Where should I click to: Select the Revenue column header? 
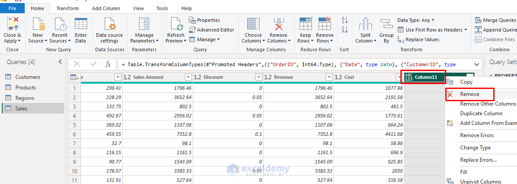[x=298, y=77]
